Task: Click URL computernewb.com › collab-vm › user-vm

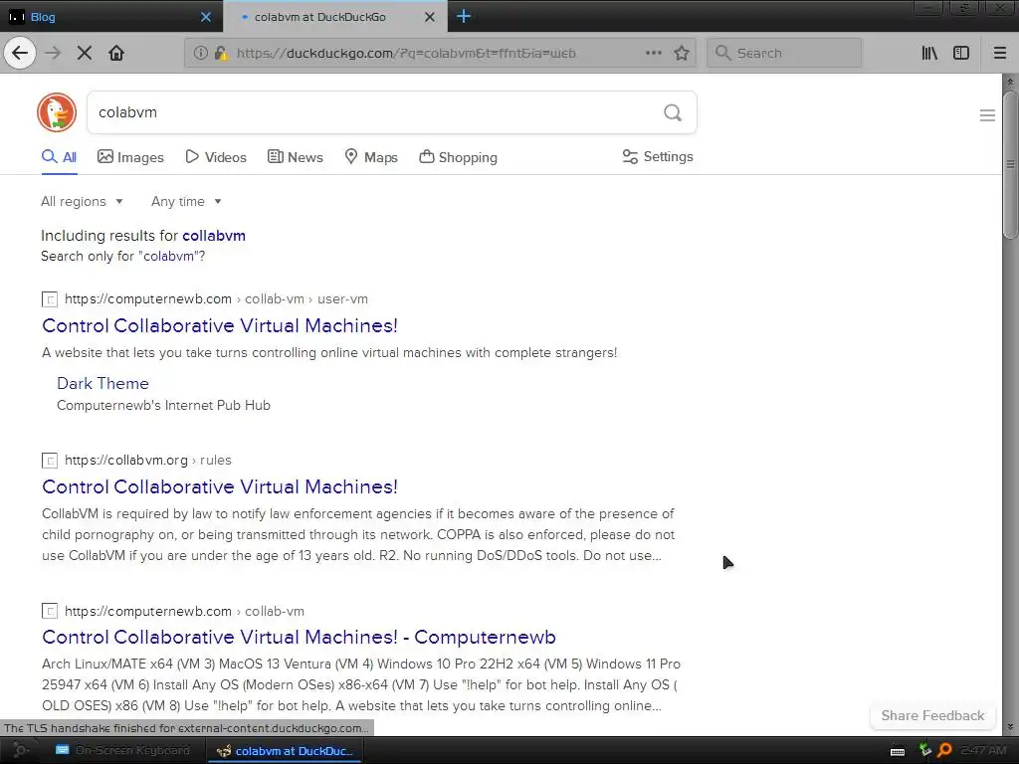Action: pyautogui.click(x=216, y=298)
